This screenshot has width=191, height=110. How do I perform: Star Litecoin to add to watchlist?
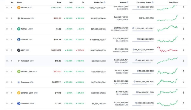tap(7, 39)
